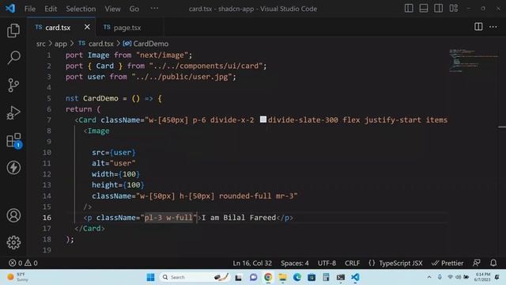Viewport: 506px width, 285px height.
Task: Close the card.tsx tab
Action: [87, 27]
